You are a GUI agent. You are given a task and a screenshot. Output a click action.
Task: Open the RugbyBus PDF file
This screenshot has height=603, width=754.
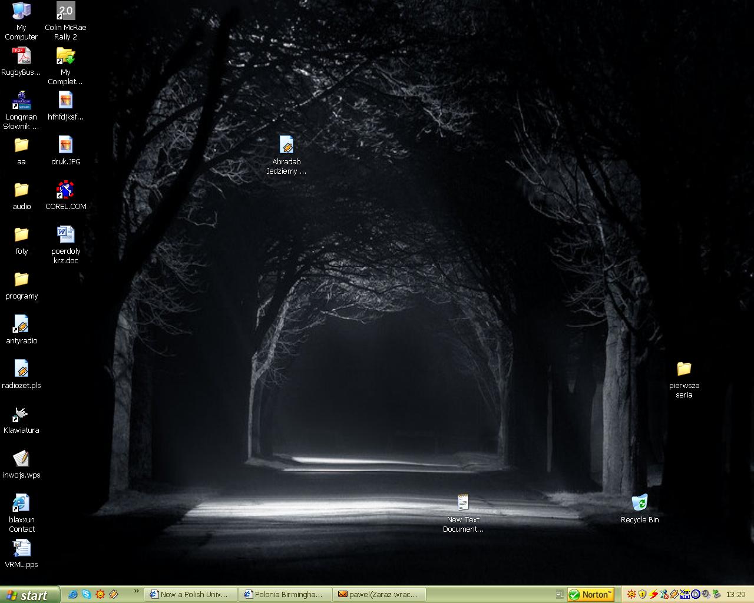tap(21, 57)
